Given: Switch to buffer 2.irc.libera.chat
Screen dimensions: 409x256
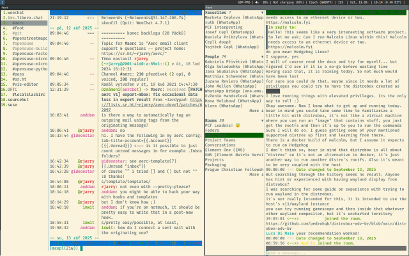Looking at the screenshot, I should coord(23,18).
